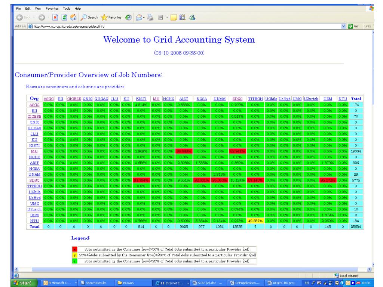Open the Favorites star in the toolbar
This screenshot has width=383, height=287.
[x=111, y=17]
